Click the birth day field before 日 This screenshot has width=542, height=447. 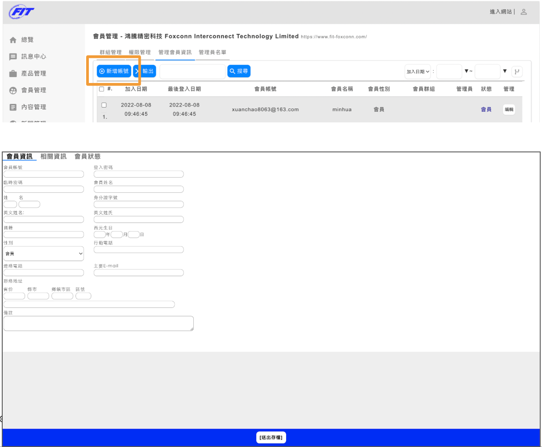click(x=133, y=235)
